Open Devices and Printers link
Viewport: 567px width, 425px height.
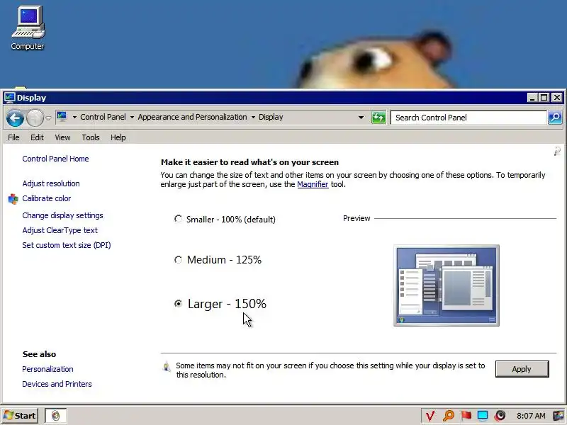[57, 384]
